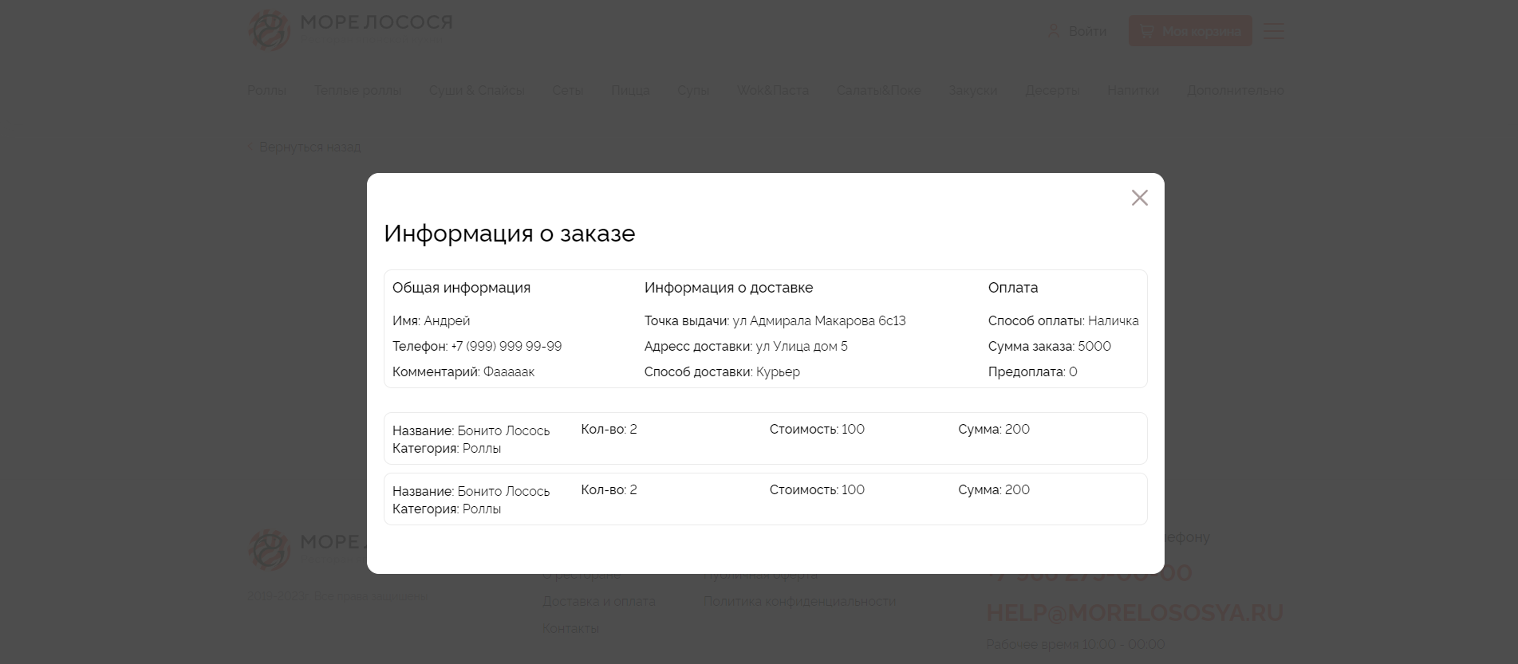Open Закуски category
The width and height of the screenshot is (1518, 664).
[972, 90]
